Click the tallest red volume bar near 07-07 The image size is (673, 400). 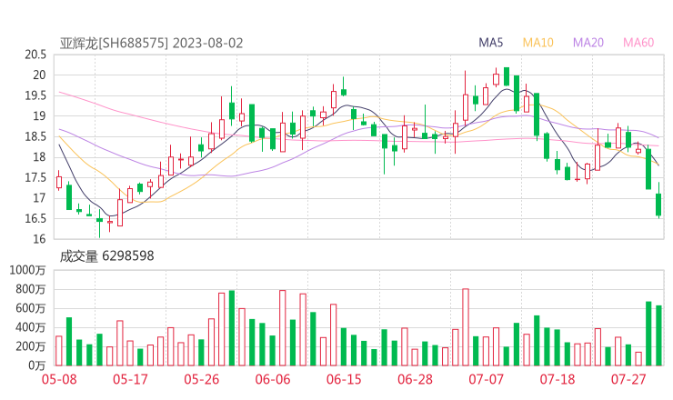tap(466, 327)
